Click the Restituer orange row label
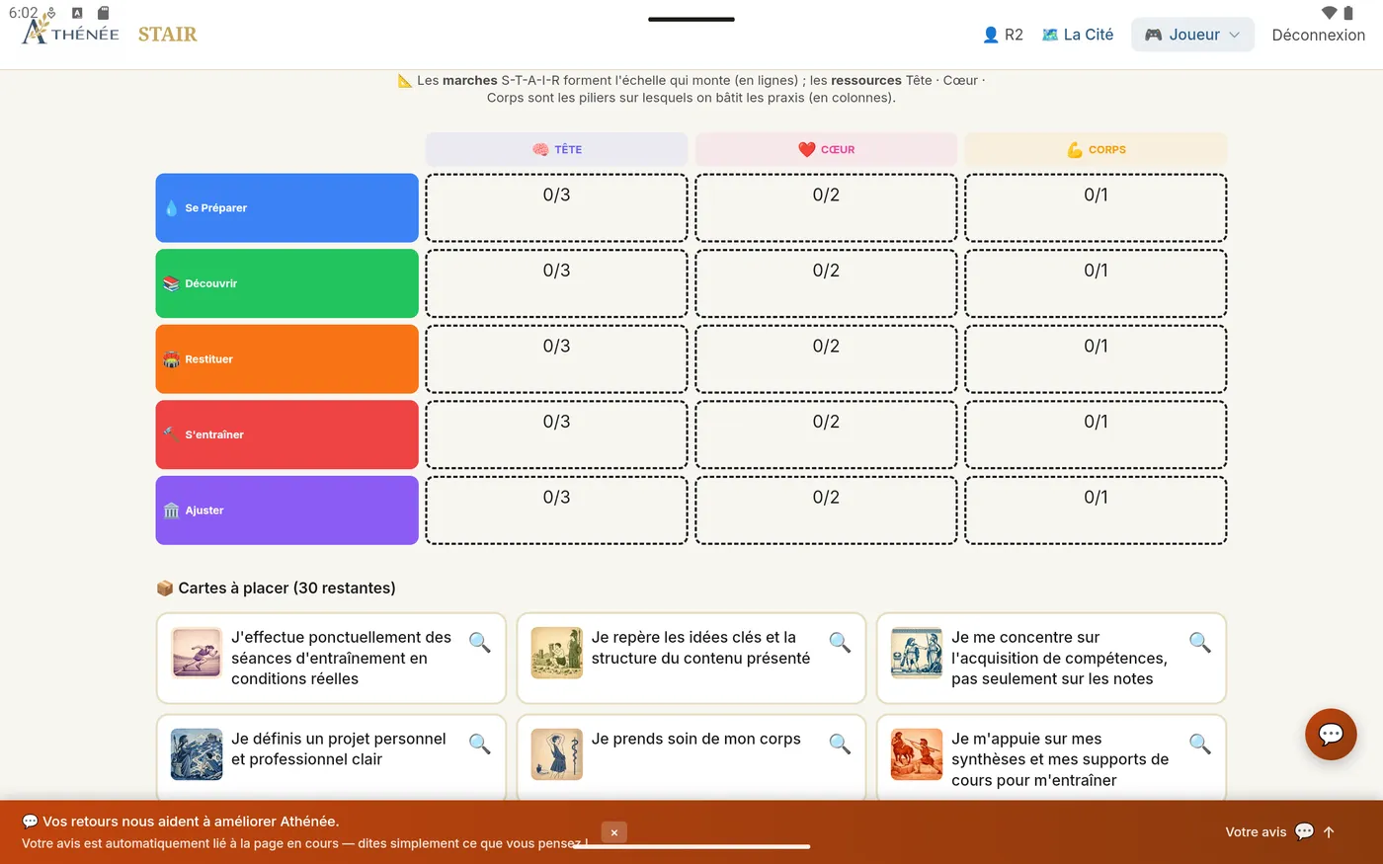 286,359
